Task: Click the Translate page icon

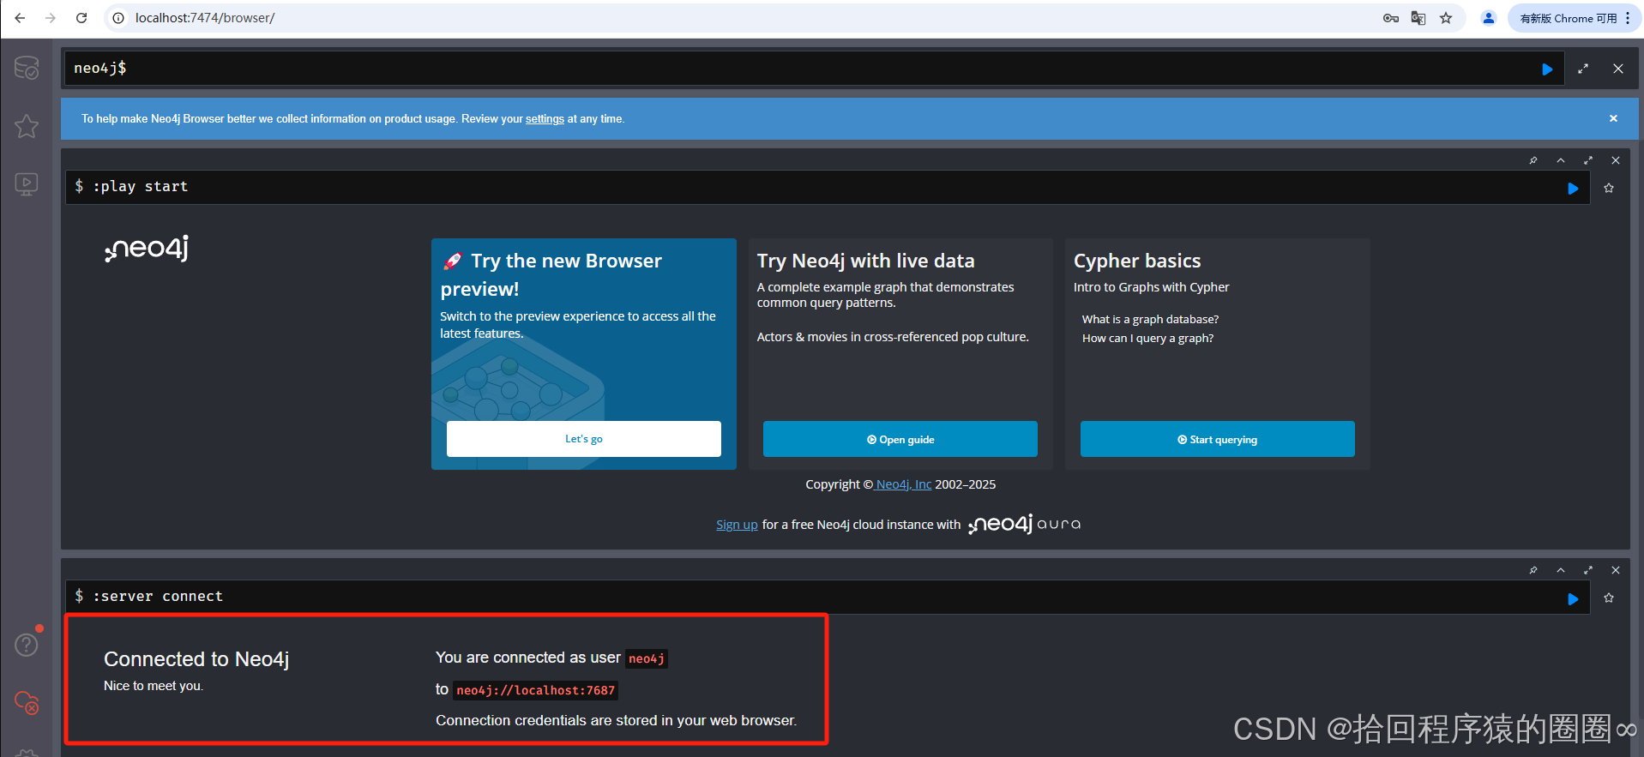Action: 1418,18
